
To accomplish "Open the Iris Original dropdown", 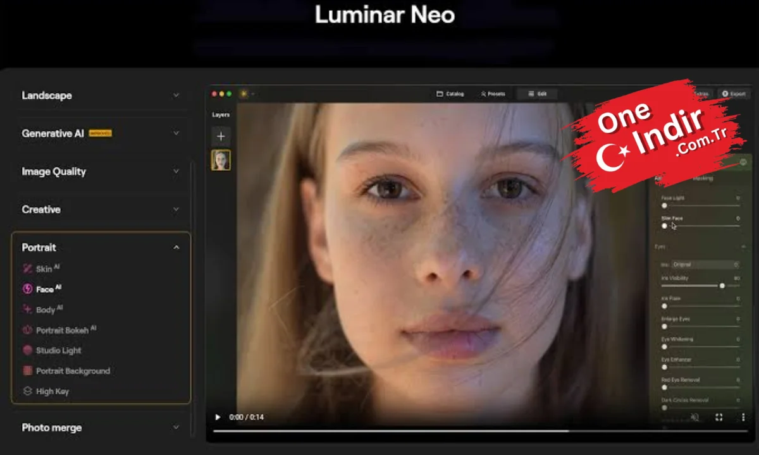I will (x=705, y=264).
